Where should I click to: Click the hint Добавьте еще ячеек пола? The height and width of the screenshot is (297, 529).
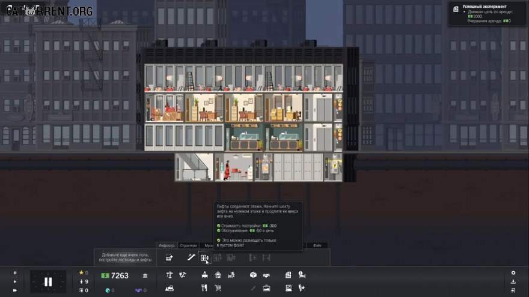point(125,257)
